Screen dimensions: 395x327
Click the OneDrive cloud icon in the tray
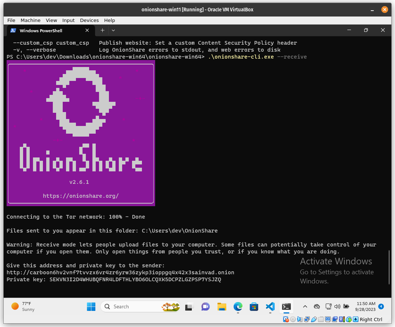pos(317,306)
